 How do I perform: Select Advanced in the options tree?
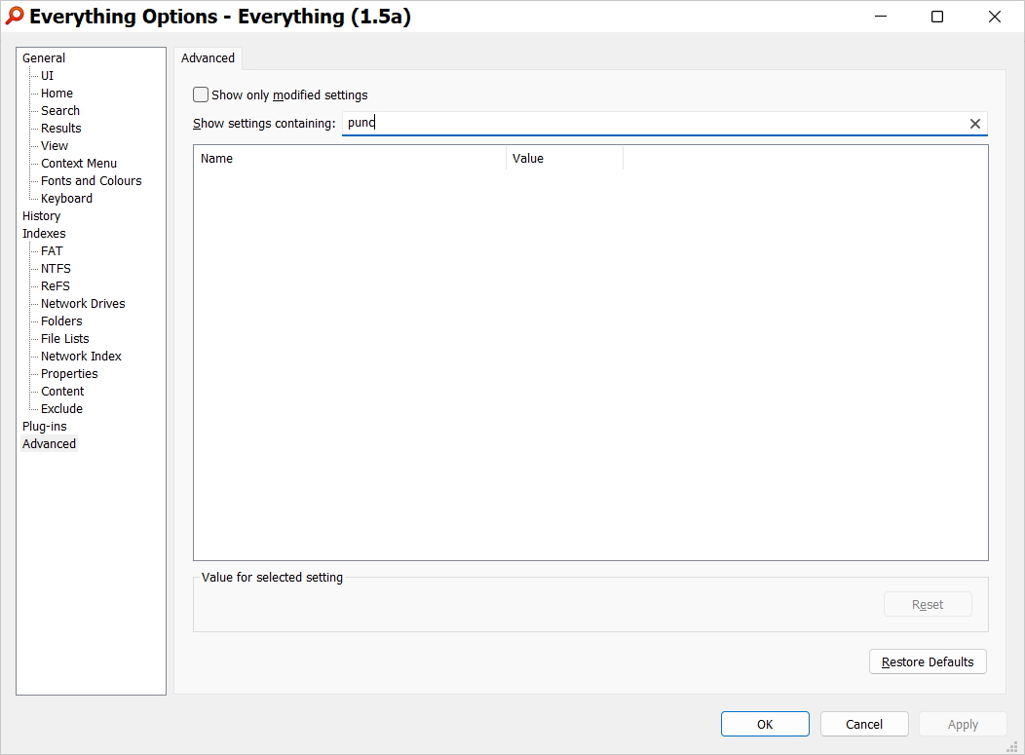coord(49,444)
